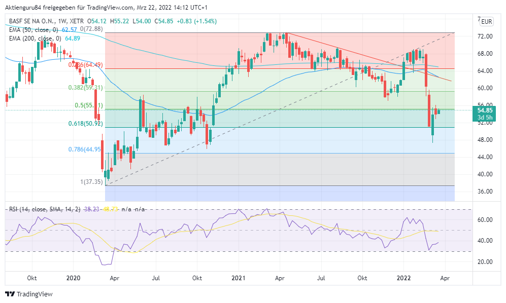Screen dimensions: 506x303
Task: Click the open value O54.12
Action: click(x=97, y=21)
